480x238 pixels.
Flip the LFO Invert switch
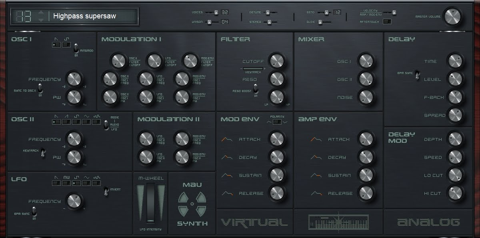click(106, 191)
